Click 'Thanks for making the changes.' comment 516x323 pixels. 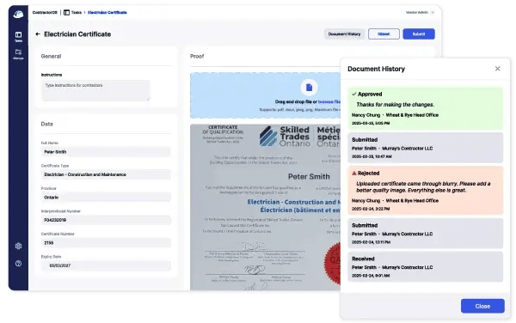click(396, 105)
